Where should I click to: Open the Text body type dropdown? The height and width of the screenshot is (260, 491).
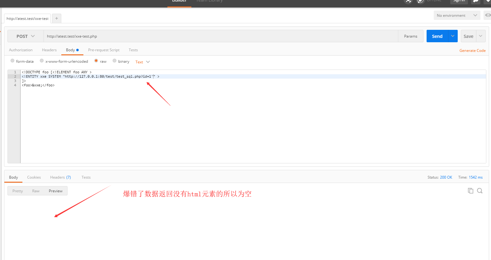[143, 62]
